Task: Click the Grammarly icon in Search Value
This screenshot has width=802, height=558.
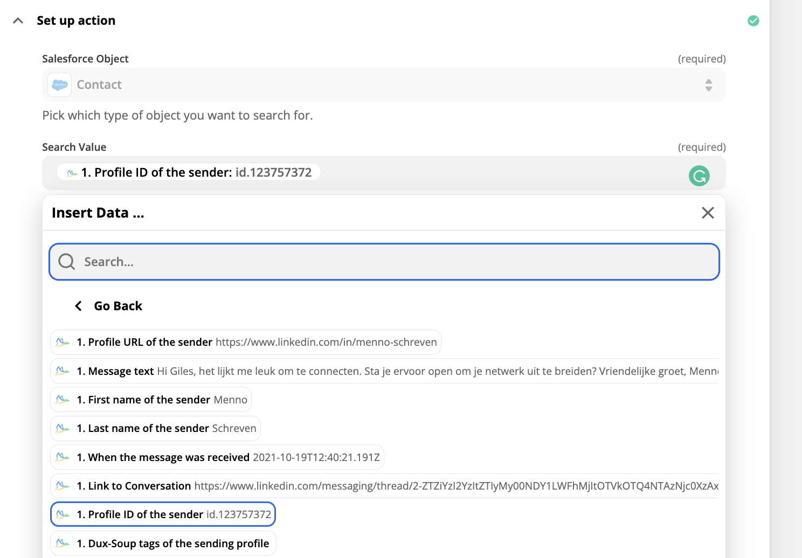Action: coord(699,176)
